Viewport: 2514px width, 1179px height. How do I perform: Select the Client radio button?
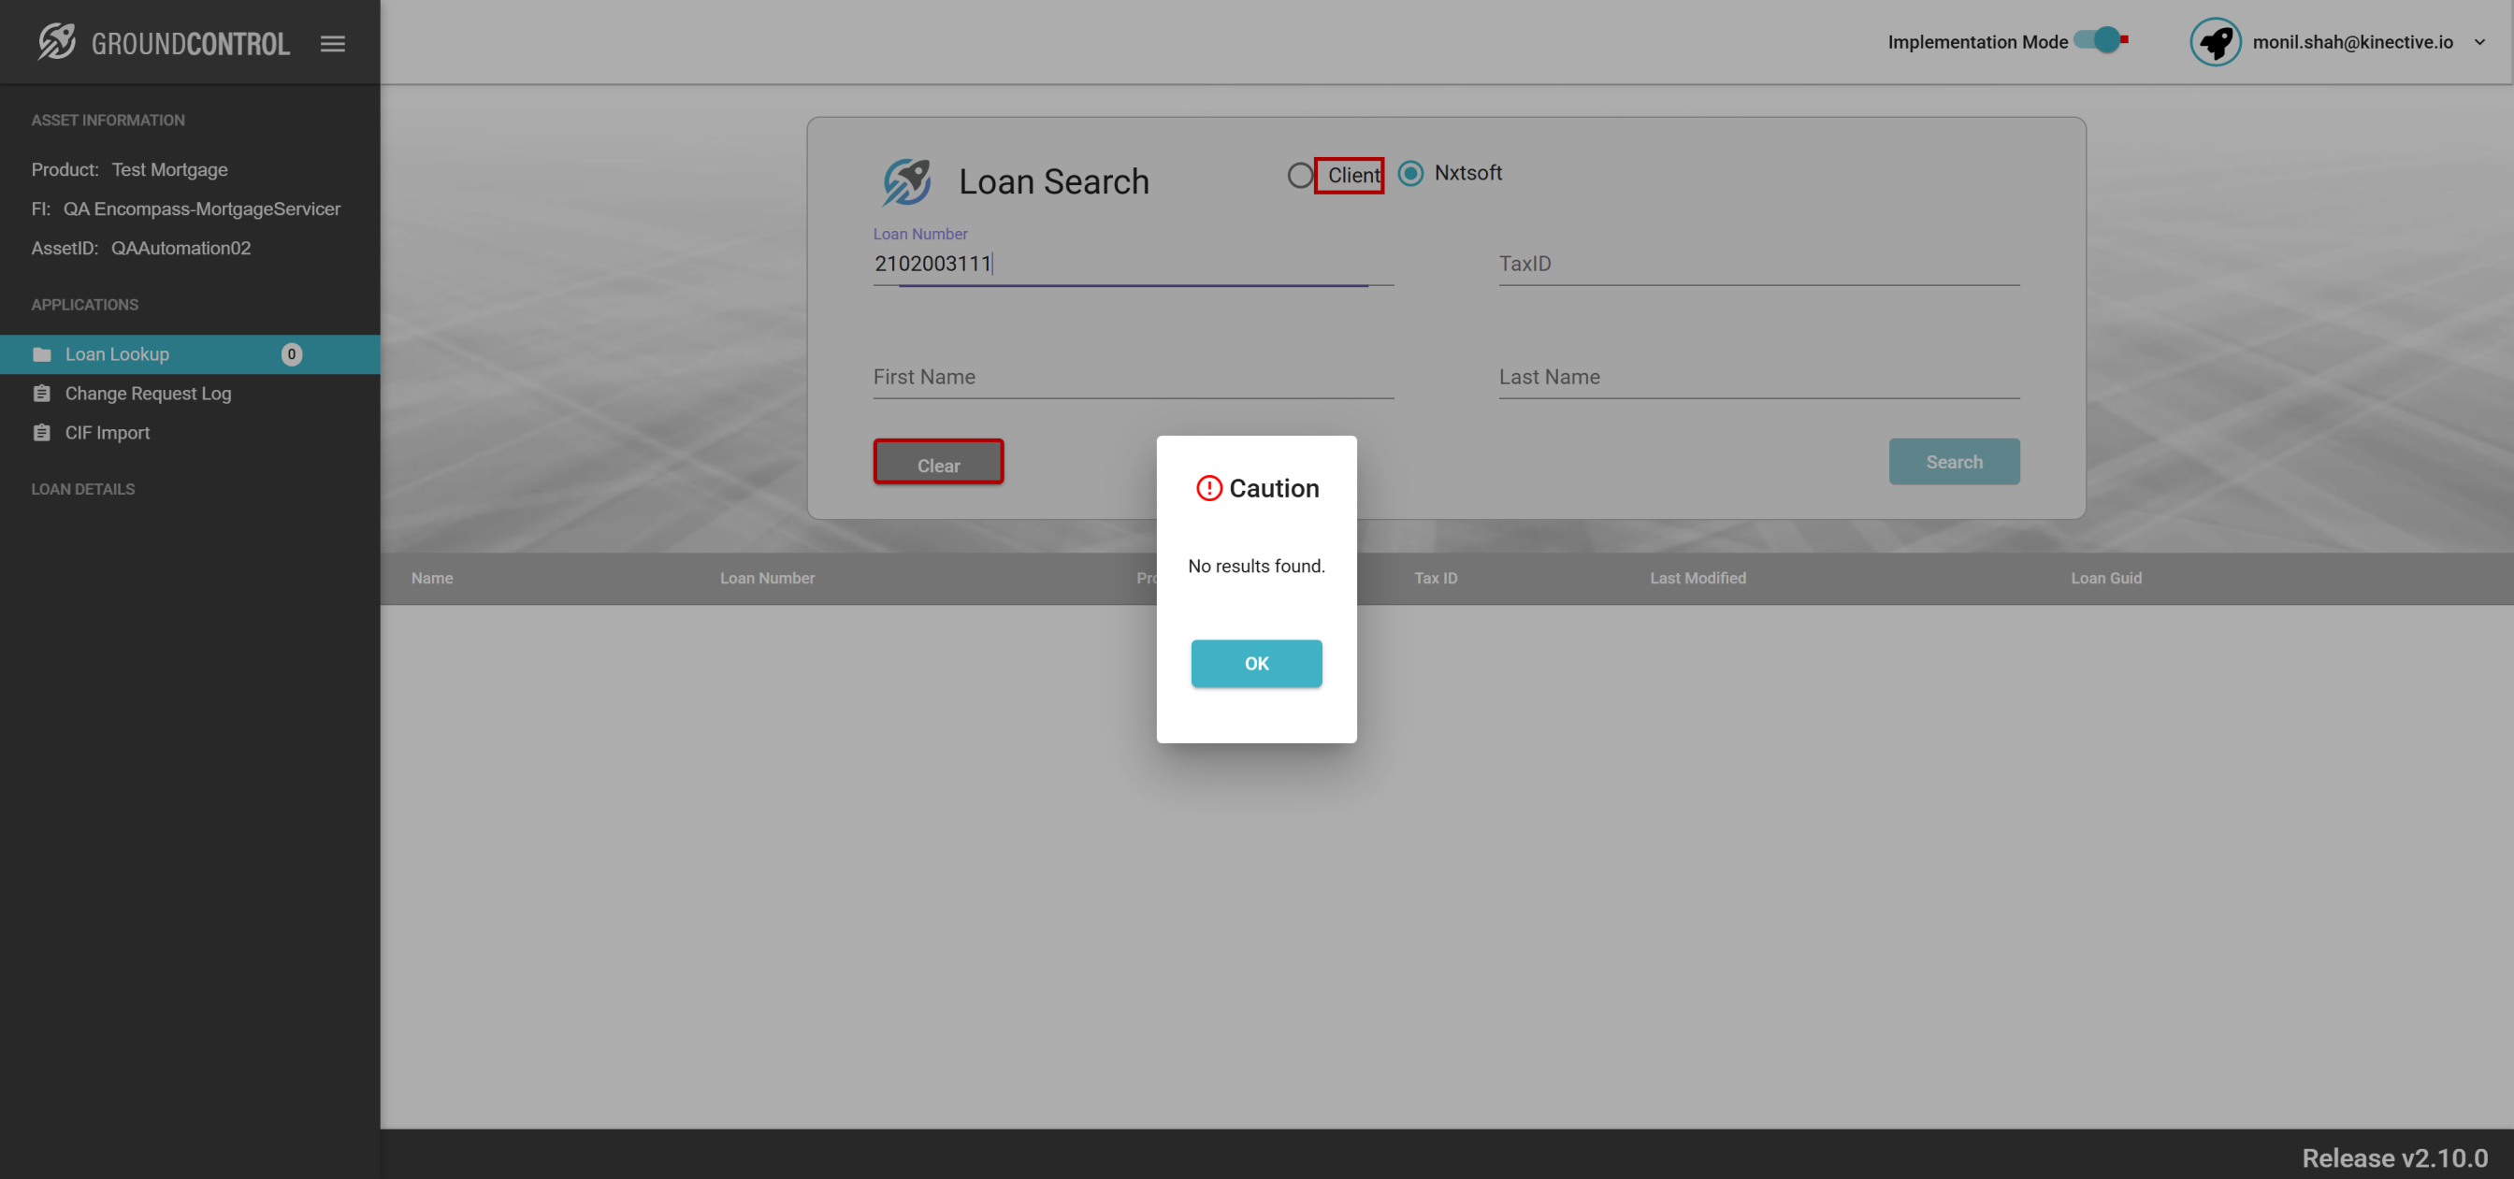tap(1300, 176)
